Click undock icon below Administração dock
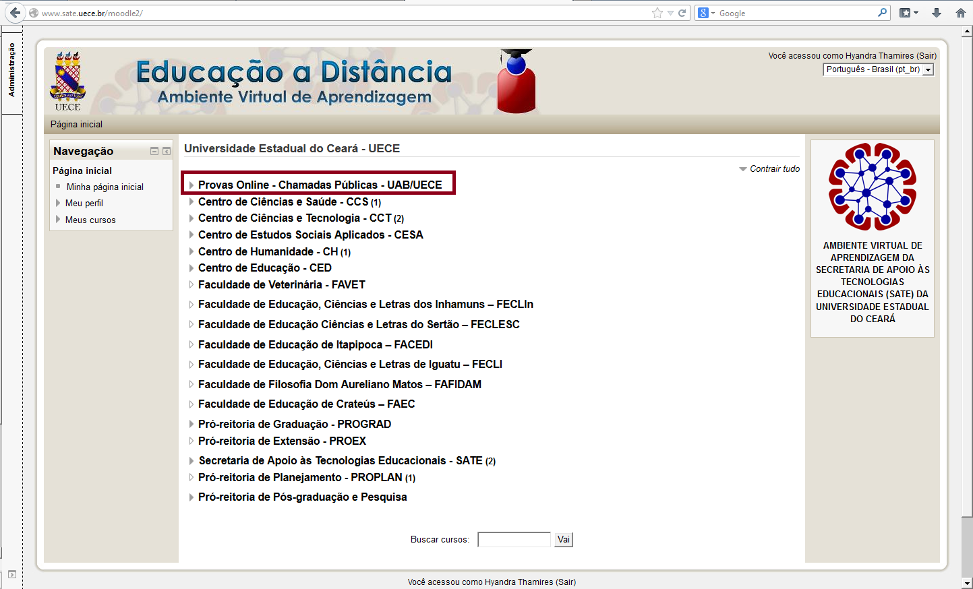Screen dimensions: 973x589 11,574
